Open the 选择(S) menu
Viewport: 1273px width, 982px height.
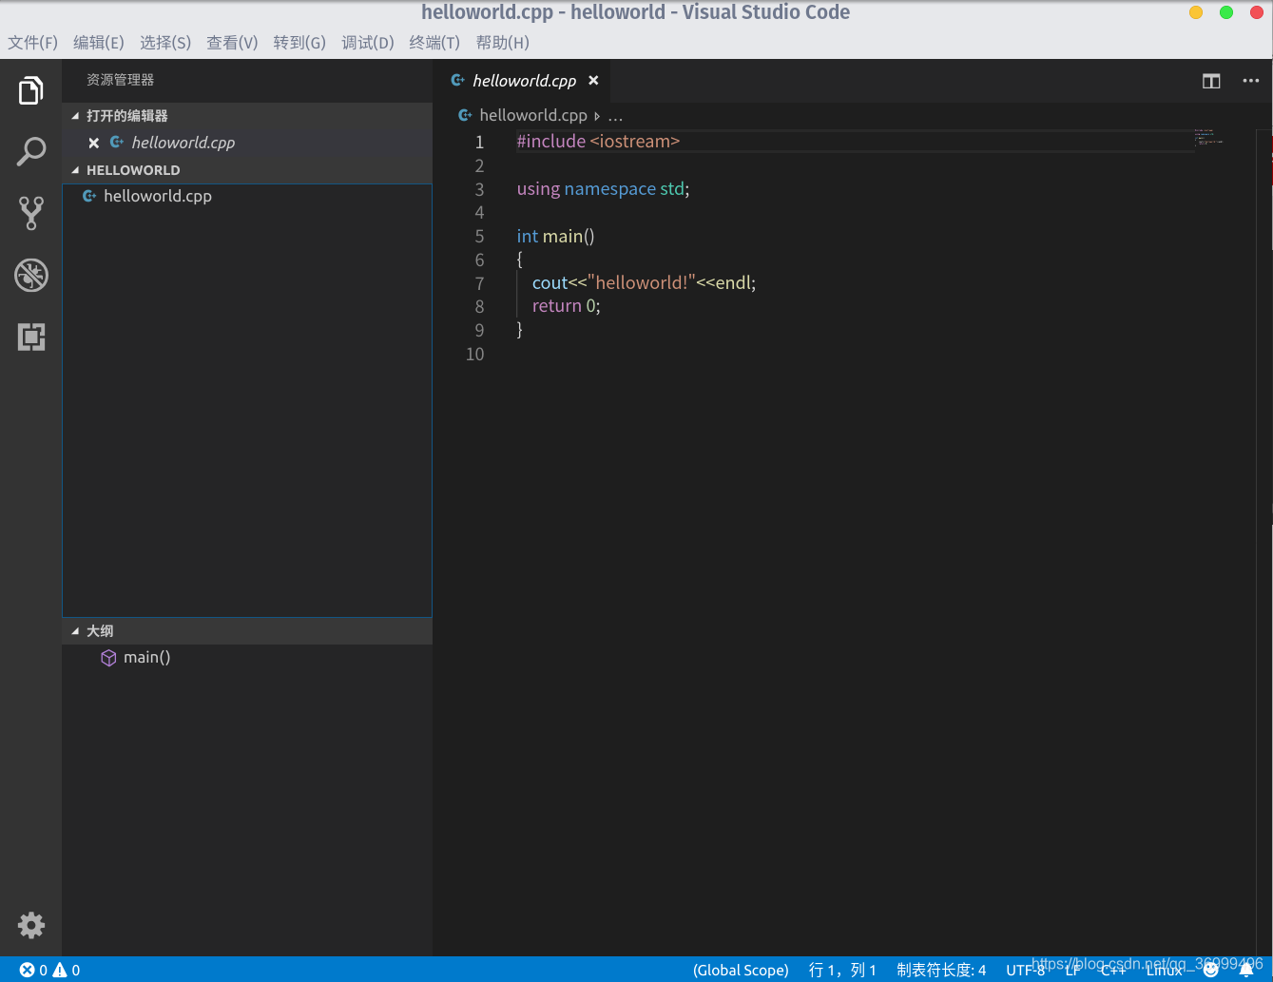165,43
